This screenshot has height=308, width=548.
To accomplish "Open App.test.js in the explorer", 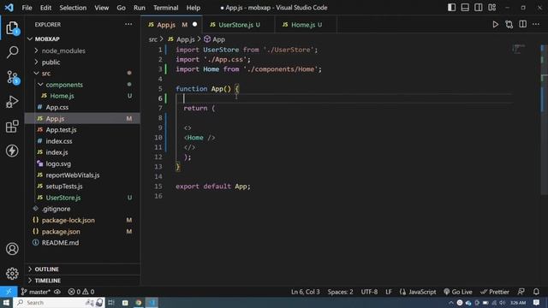I will tap(82, 129).
